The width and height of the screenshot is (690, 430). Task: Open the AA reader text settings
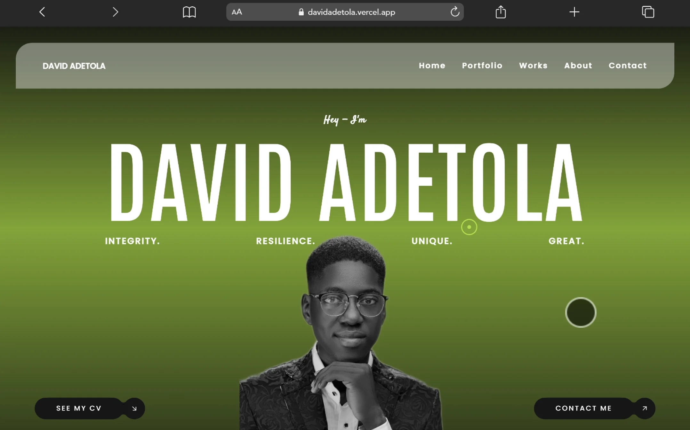point(237,12)
